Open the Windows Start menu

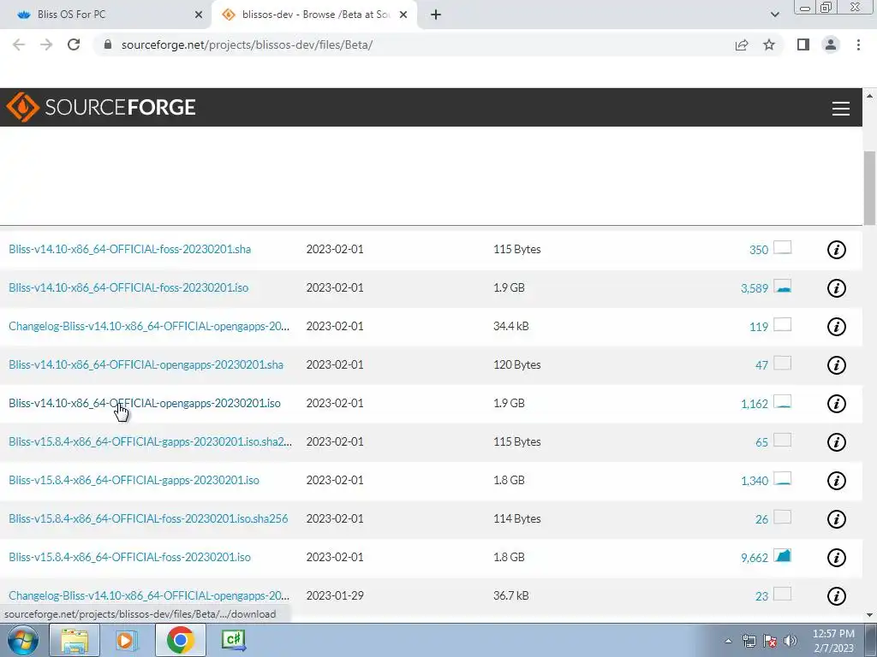pyautogui.click(x=23, y=640)
